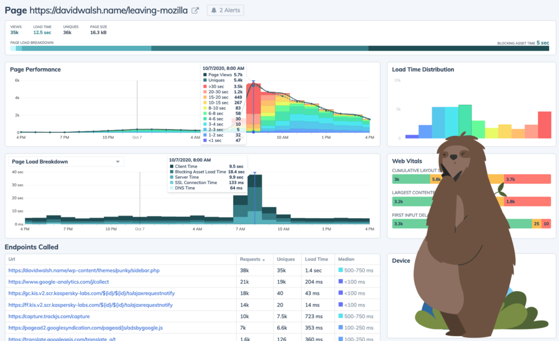559x341 pixels.
Task: Click the VIEWS value 35k
Action: coord(14,32)
